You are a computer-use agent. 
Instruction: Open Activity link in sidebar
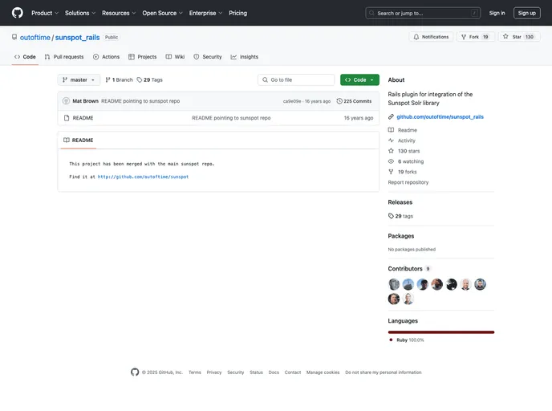[x=402, y=140]
